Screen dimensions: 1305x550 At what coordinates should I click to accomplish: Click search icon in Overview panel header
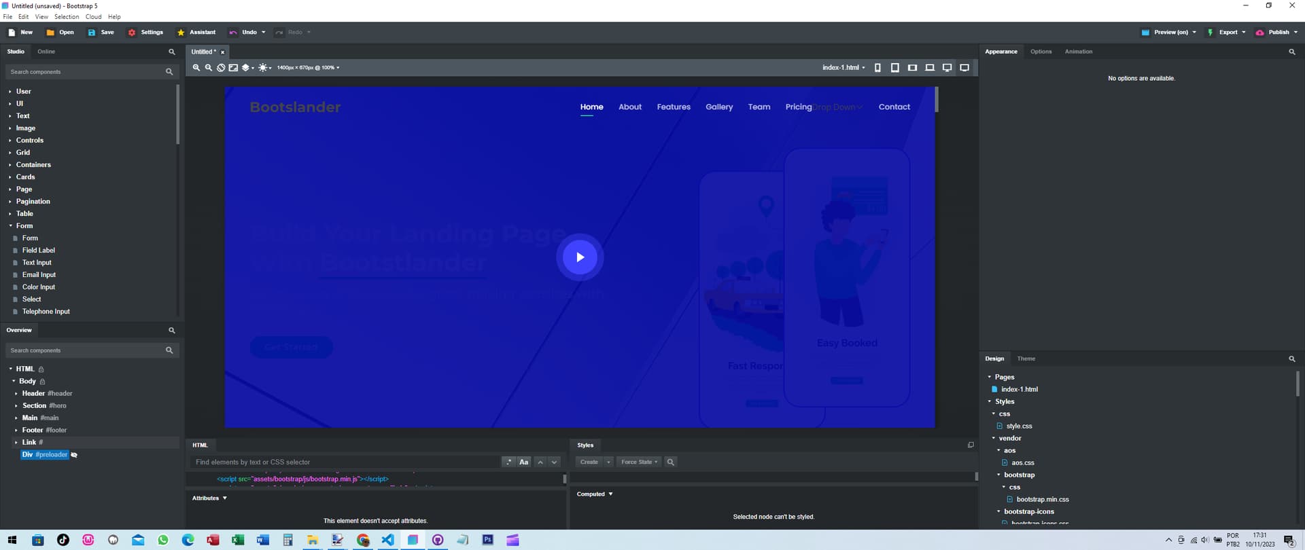point(172,330)
